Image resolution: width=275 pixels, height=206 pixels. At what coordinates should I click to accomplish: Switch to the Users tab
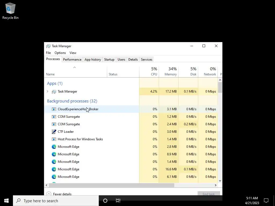[121, 60]
